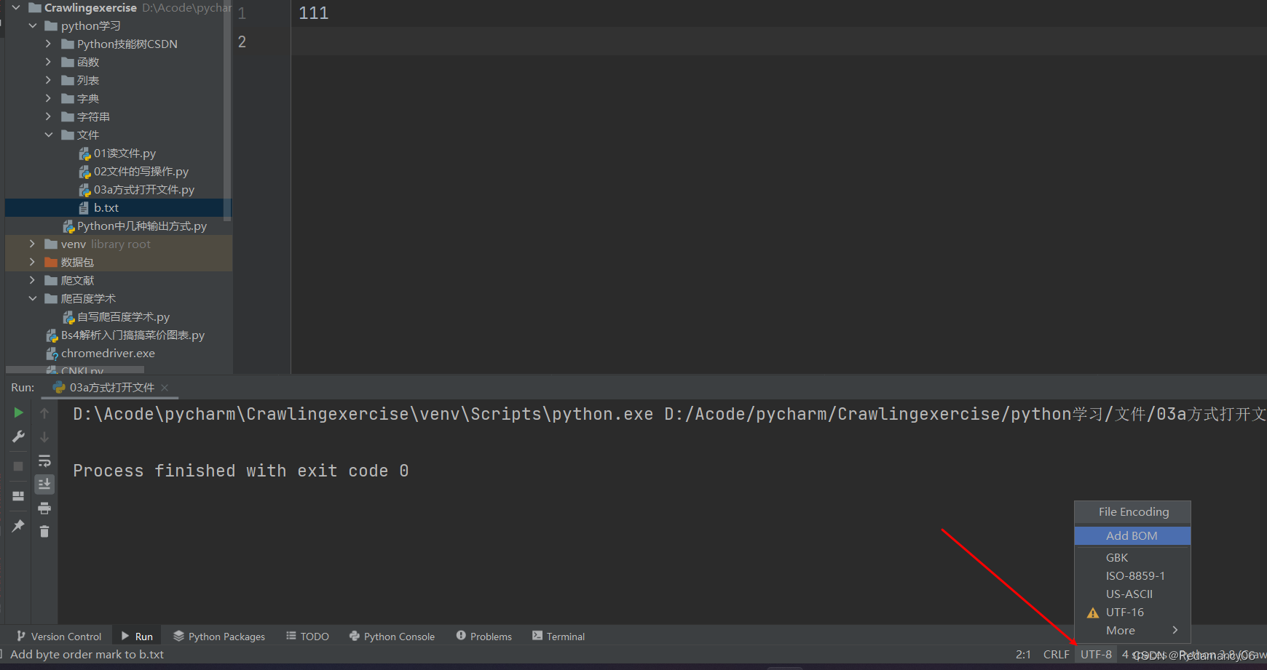Click the project tree vertical scrollbar

[228, 109]
